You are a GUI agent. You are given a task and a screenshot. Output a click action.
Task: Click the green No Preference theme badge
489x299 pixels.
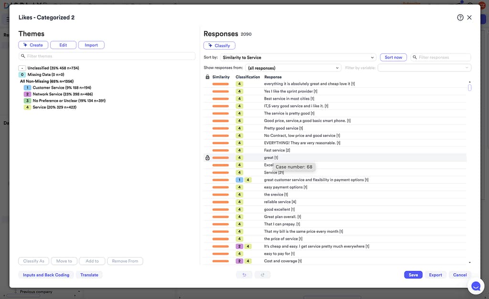tap(28, 101)
